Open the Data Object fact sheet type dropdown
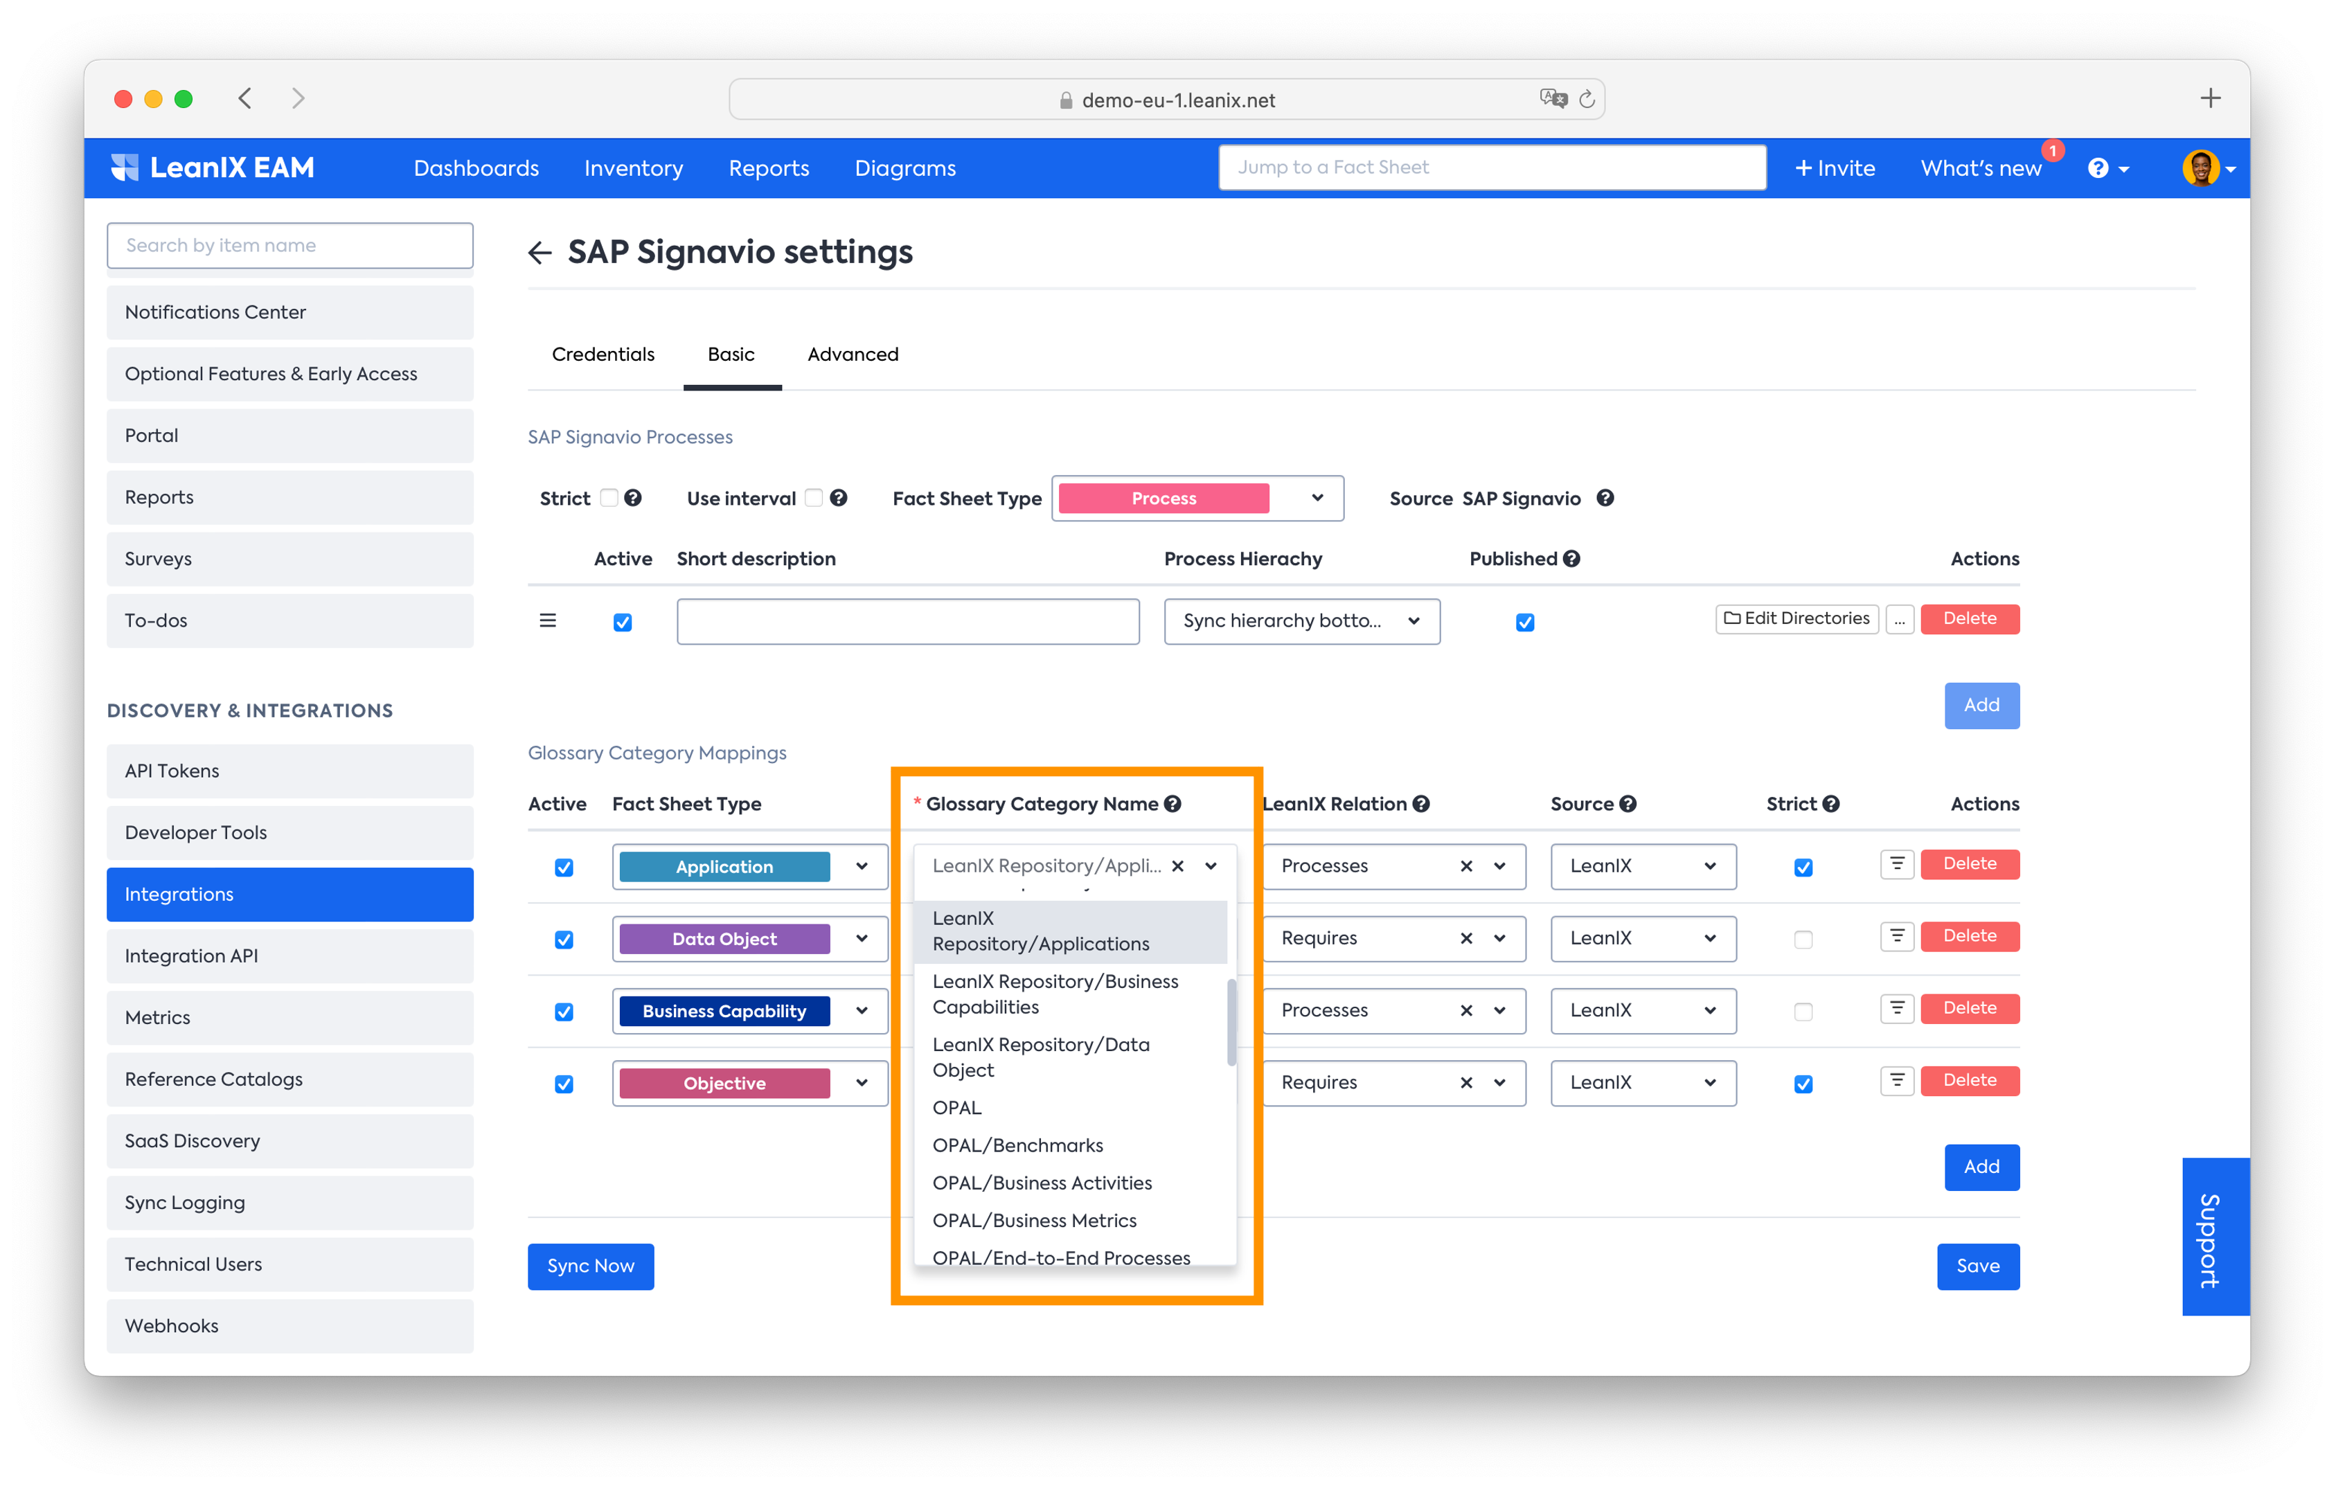Image resolution: width=2336 pixels, height=1488 pixels. [750, 938]
